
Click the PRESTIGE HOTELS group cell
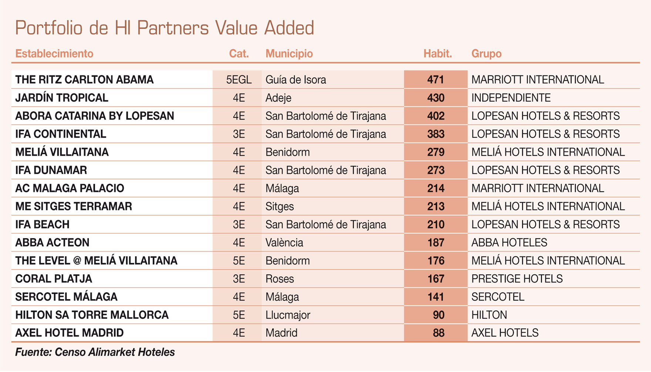tap(517, 279)
